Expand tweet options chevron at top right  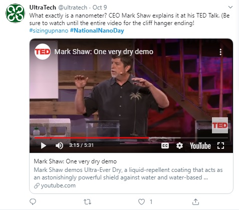pos(230,7)
